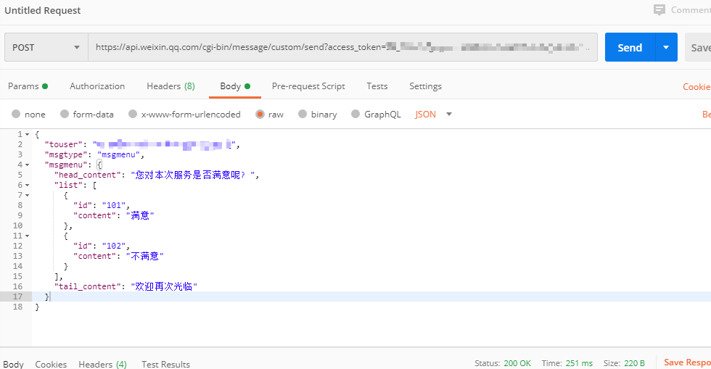Screen dimensions: 711x369
Task: Open the Comments speech bubble icon
Action: pyautogui.click(x=659, y=10)
